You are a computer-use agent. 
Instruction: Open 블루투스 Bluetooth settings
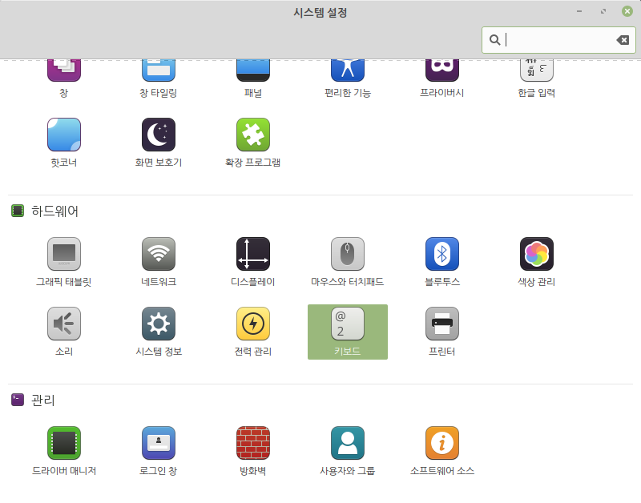pyautogui.click(x=442, y=254)
